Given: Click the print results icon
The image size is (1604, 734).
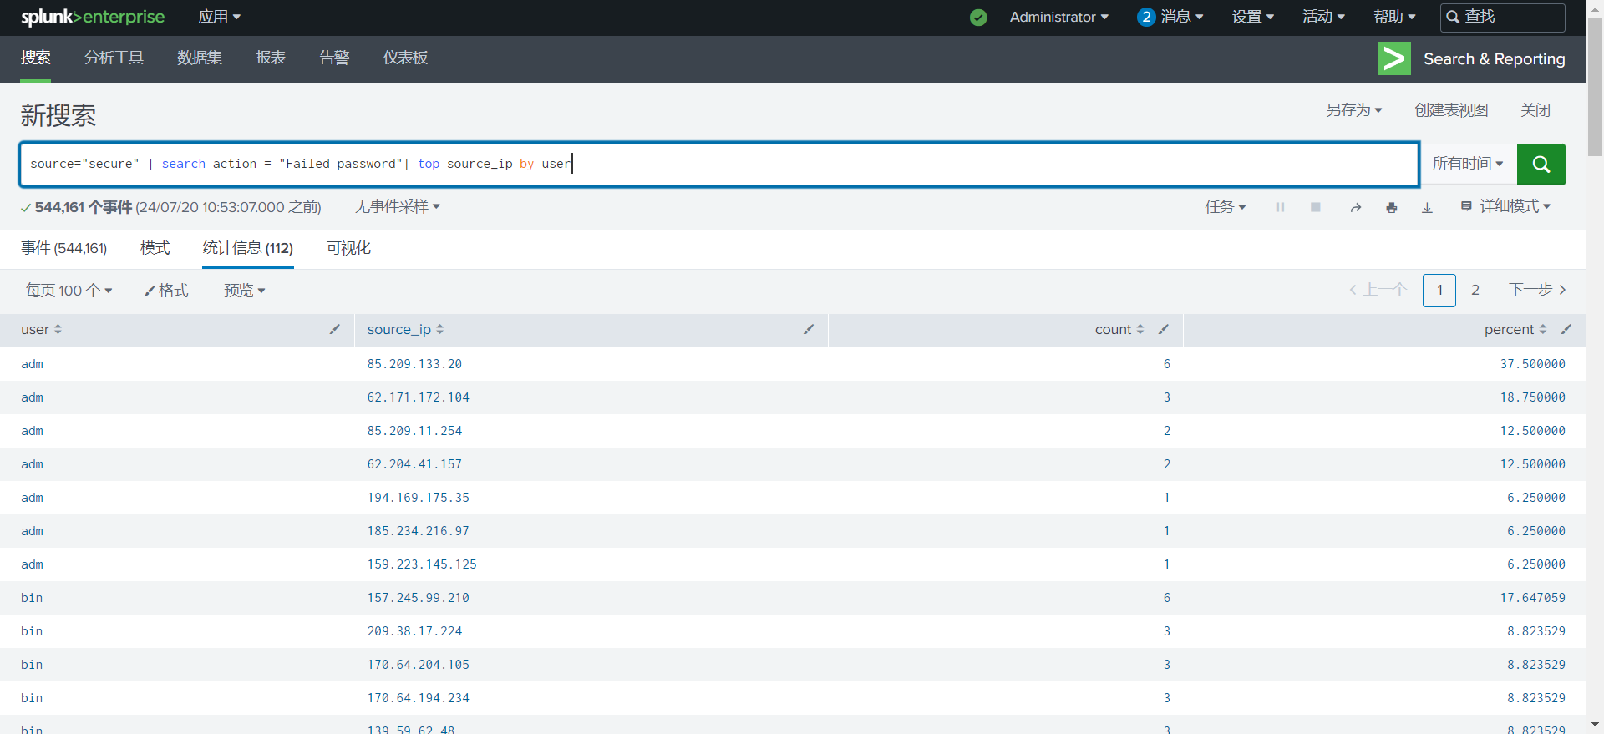Looking at the screenshot, I should pyautogui.click(x=1391, y=207).
